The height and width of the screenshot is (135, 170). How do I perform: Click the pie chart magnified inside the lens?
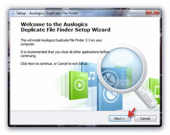(109, 79)
